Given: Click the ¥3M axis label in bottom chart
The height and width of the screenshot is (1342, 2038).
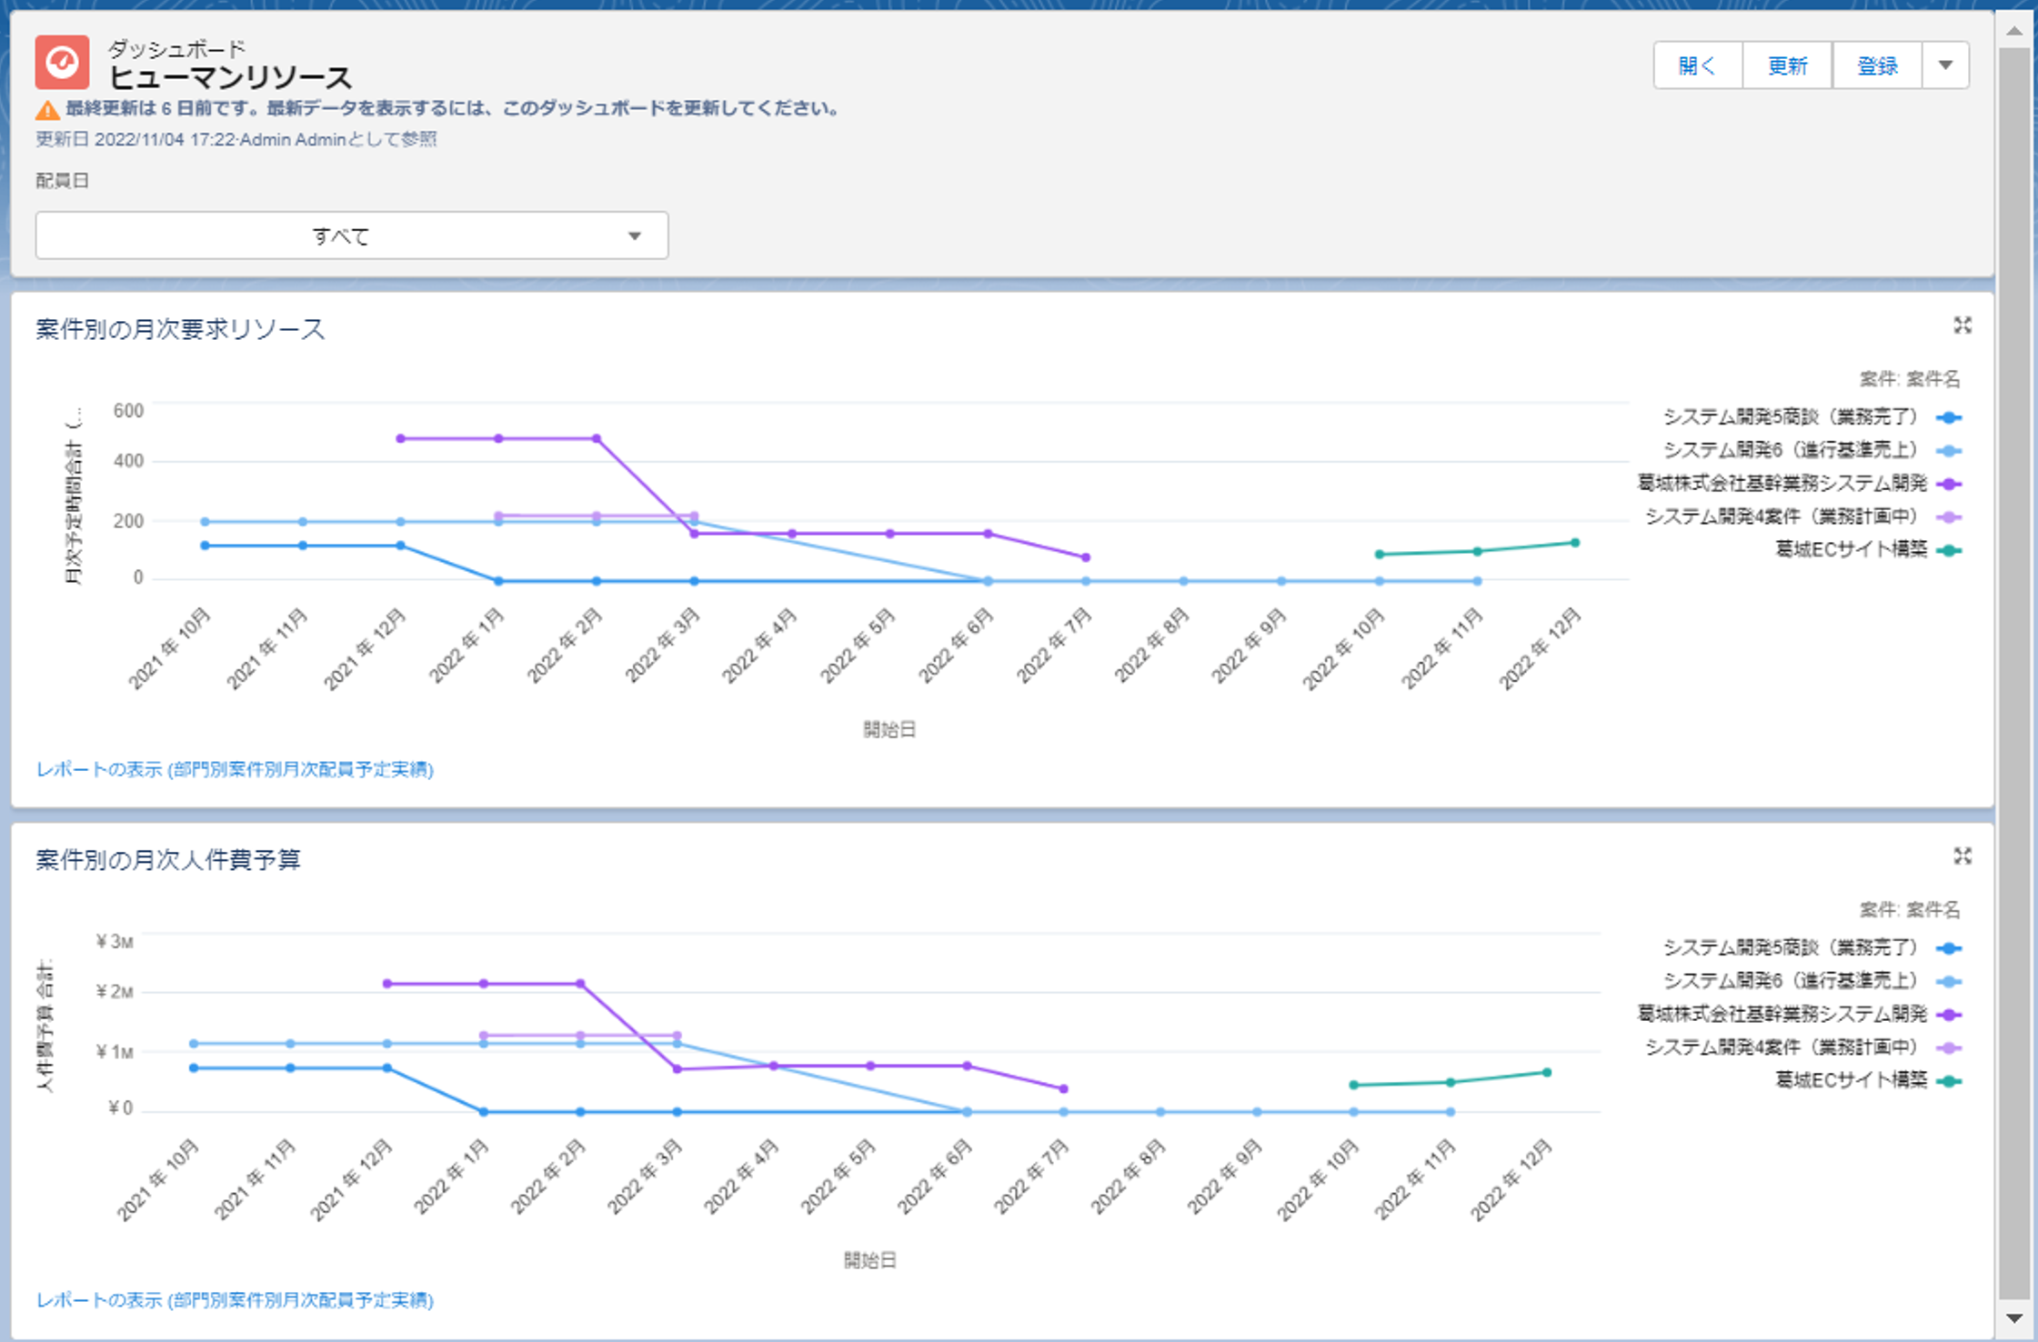Looking at the screenshot, I should (115, 942).
